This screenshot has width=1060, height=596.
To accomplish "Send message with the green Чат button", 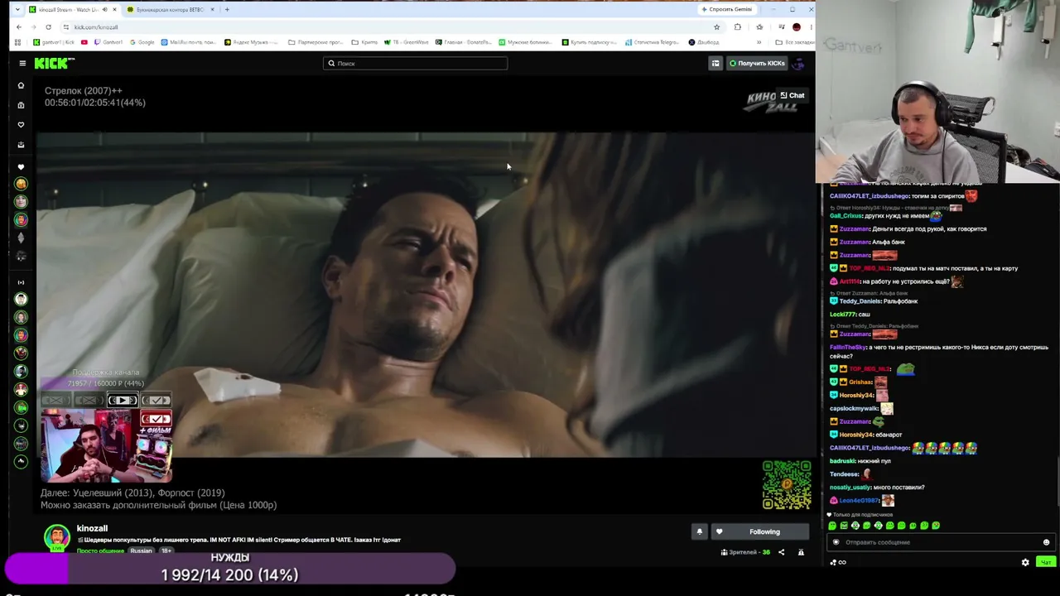I will point(1046,562).
